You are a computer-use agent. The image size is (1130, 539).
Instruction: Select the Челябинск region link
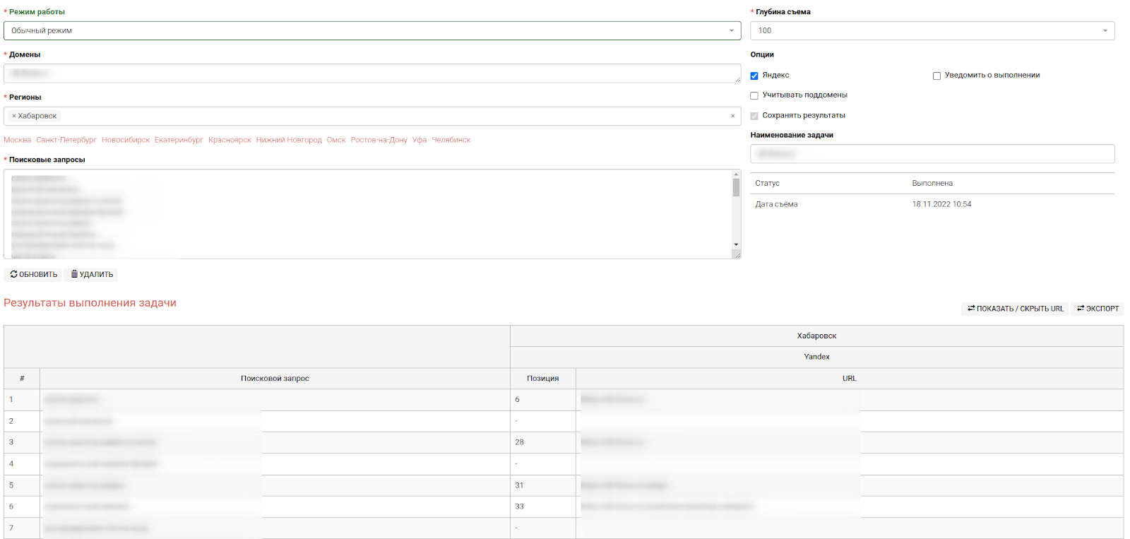451,140
